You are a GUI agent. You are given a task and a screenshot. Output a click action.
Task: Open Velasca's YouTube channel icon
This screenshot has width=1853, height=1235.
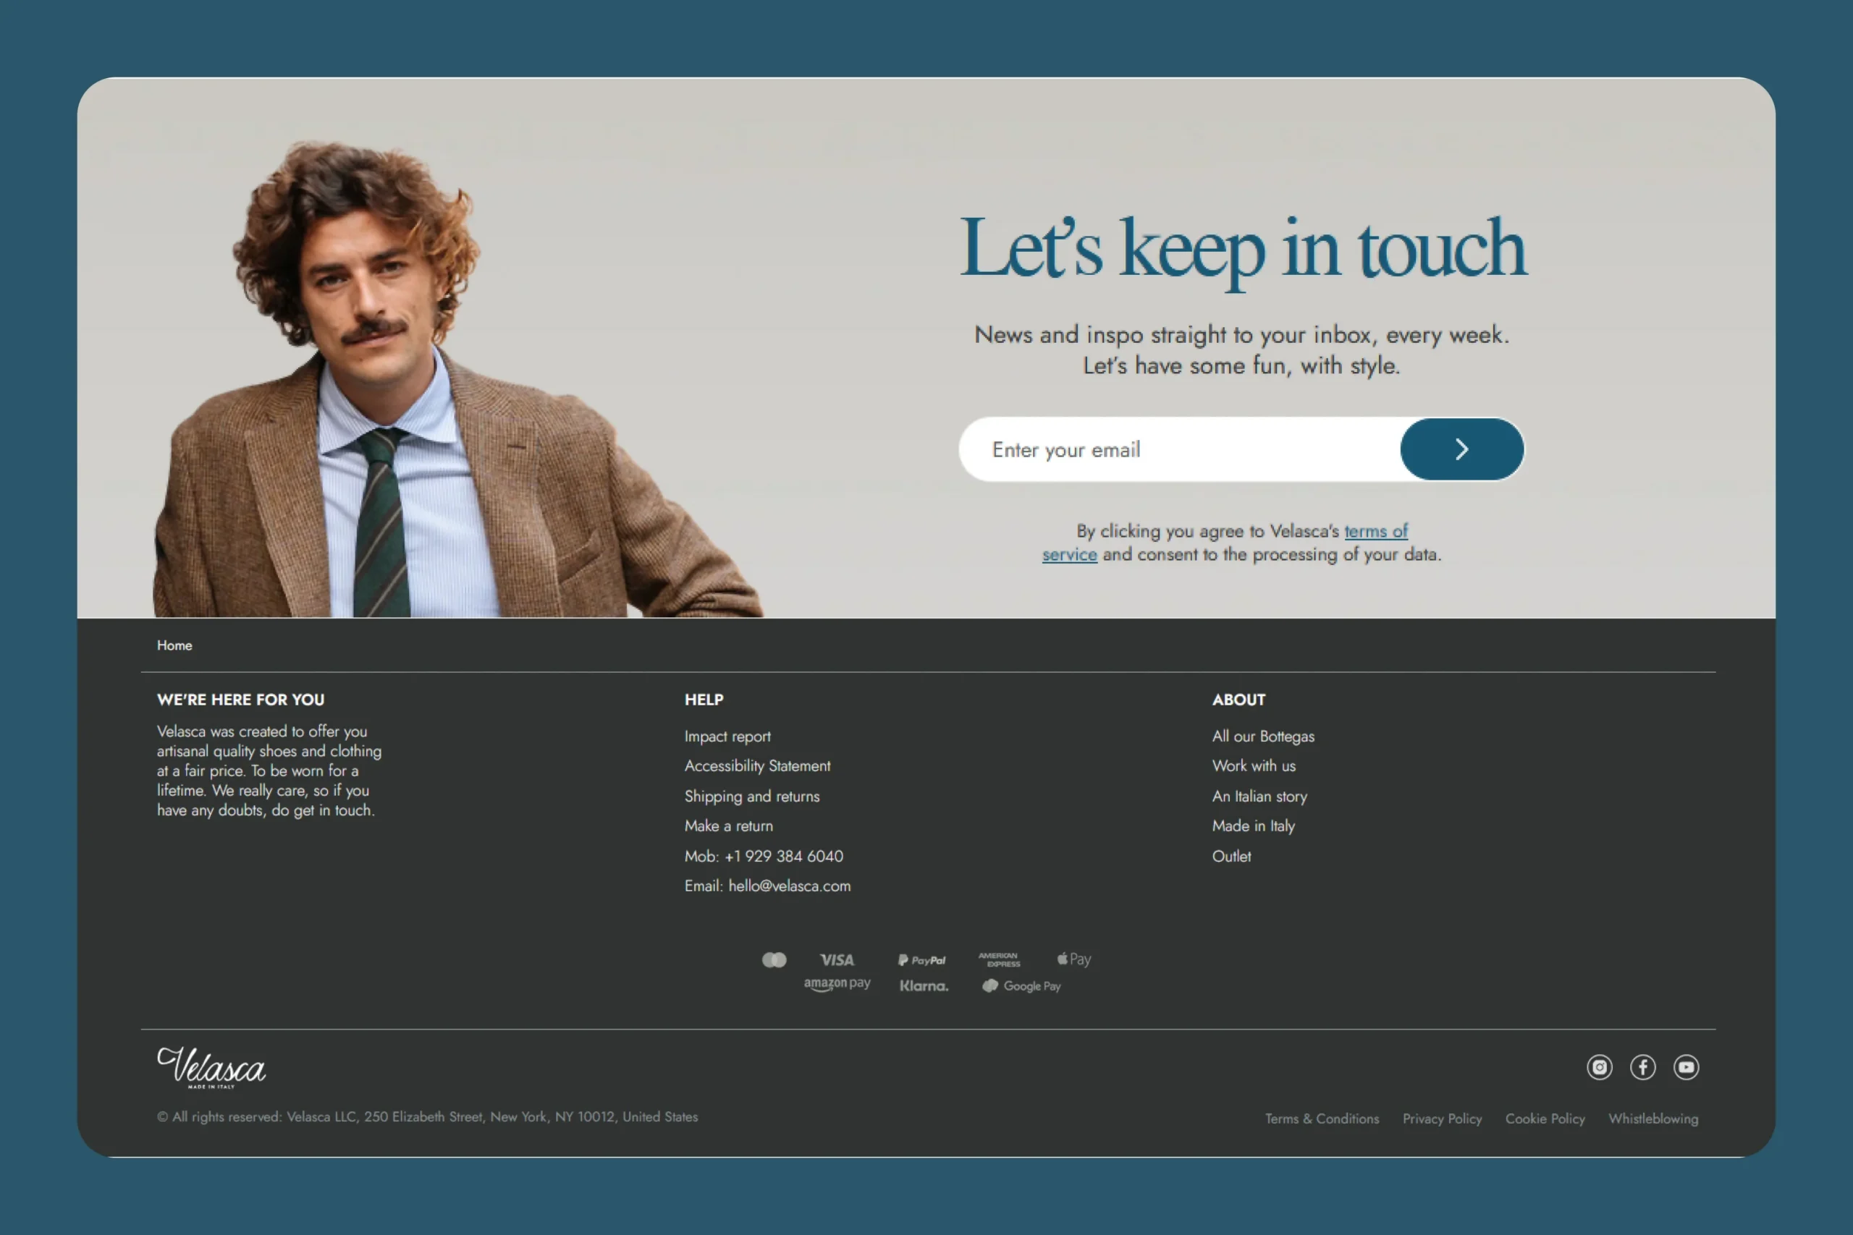1686,1067
